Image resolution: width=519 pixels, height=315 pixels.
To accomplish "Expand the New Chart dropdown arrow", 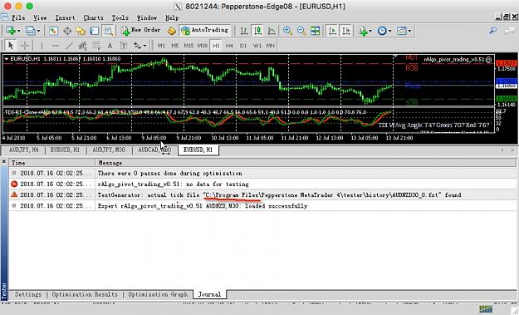I will coord(18,31).
